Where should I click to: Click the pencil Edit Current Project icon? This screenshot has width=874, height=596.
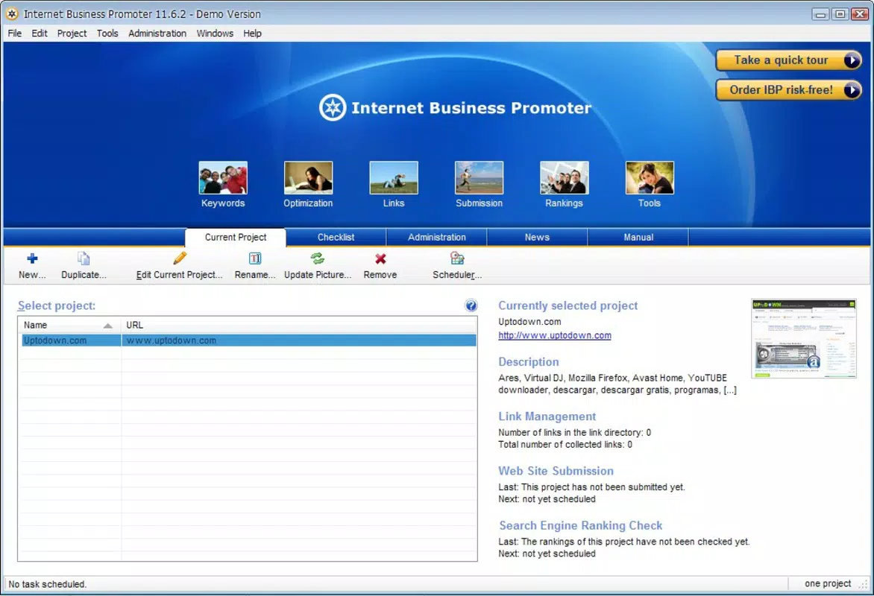coord(180,258)
